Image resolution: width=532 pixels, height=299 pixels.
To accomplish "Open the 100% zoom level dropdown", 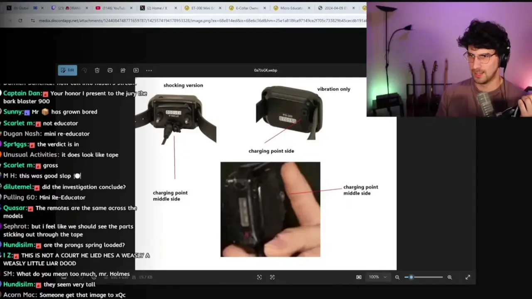I will tap(377, 277).
